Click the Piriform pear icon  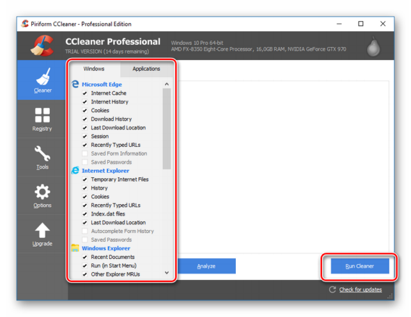(x=373, y=47)
